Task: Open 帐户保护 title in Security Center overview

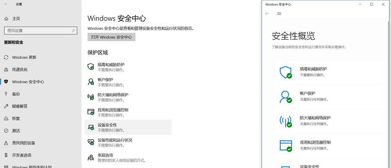Action: 308,93
